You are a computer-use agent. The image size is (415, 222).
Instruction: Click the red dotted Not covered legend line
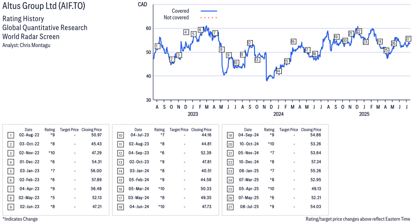[x=209, y=17]
